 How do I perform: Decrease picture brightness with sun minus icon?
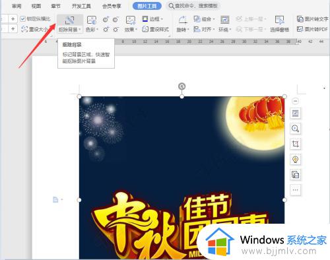[x=115, y=29]
